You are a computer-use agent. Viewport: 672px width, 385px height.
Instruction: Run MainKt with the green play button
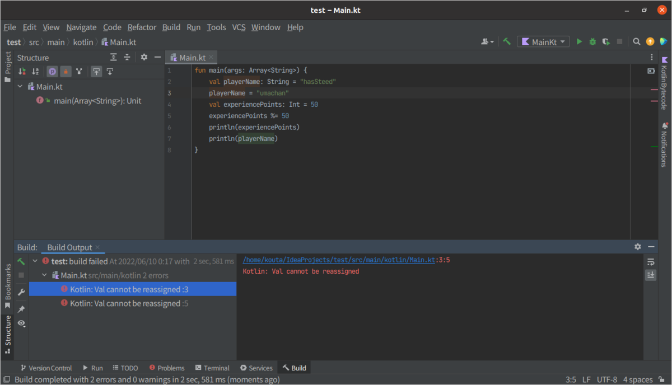(x=580, y=41)
